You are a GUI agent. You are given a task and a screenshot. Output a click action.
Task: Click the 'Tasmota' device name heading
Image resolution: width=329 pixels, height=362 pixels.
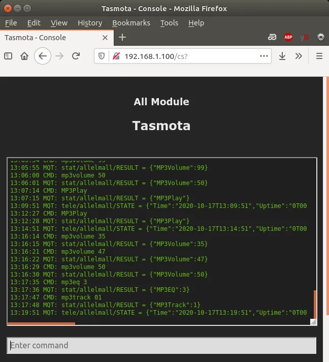pos(161,126)
